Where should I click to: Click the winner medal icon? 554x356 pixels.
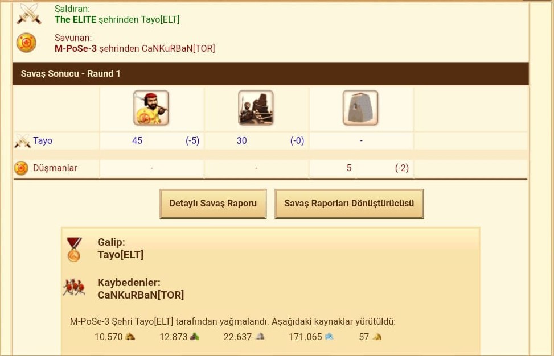[74, 250]
